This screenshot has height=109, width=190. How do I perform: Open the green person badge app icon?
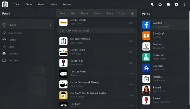point(146,57)
